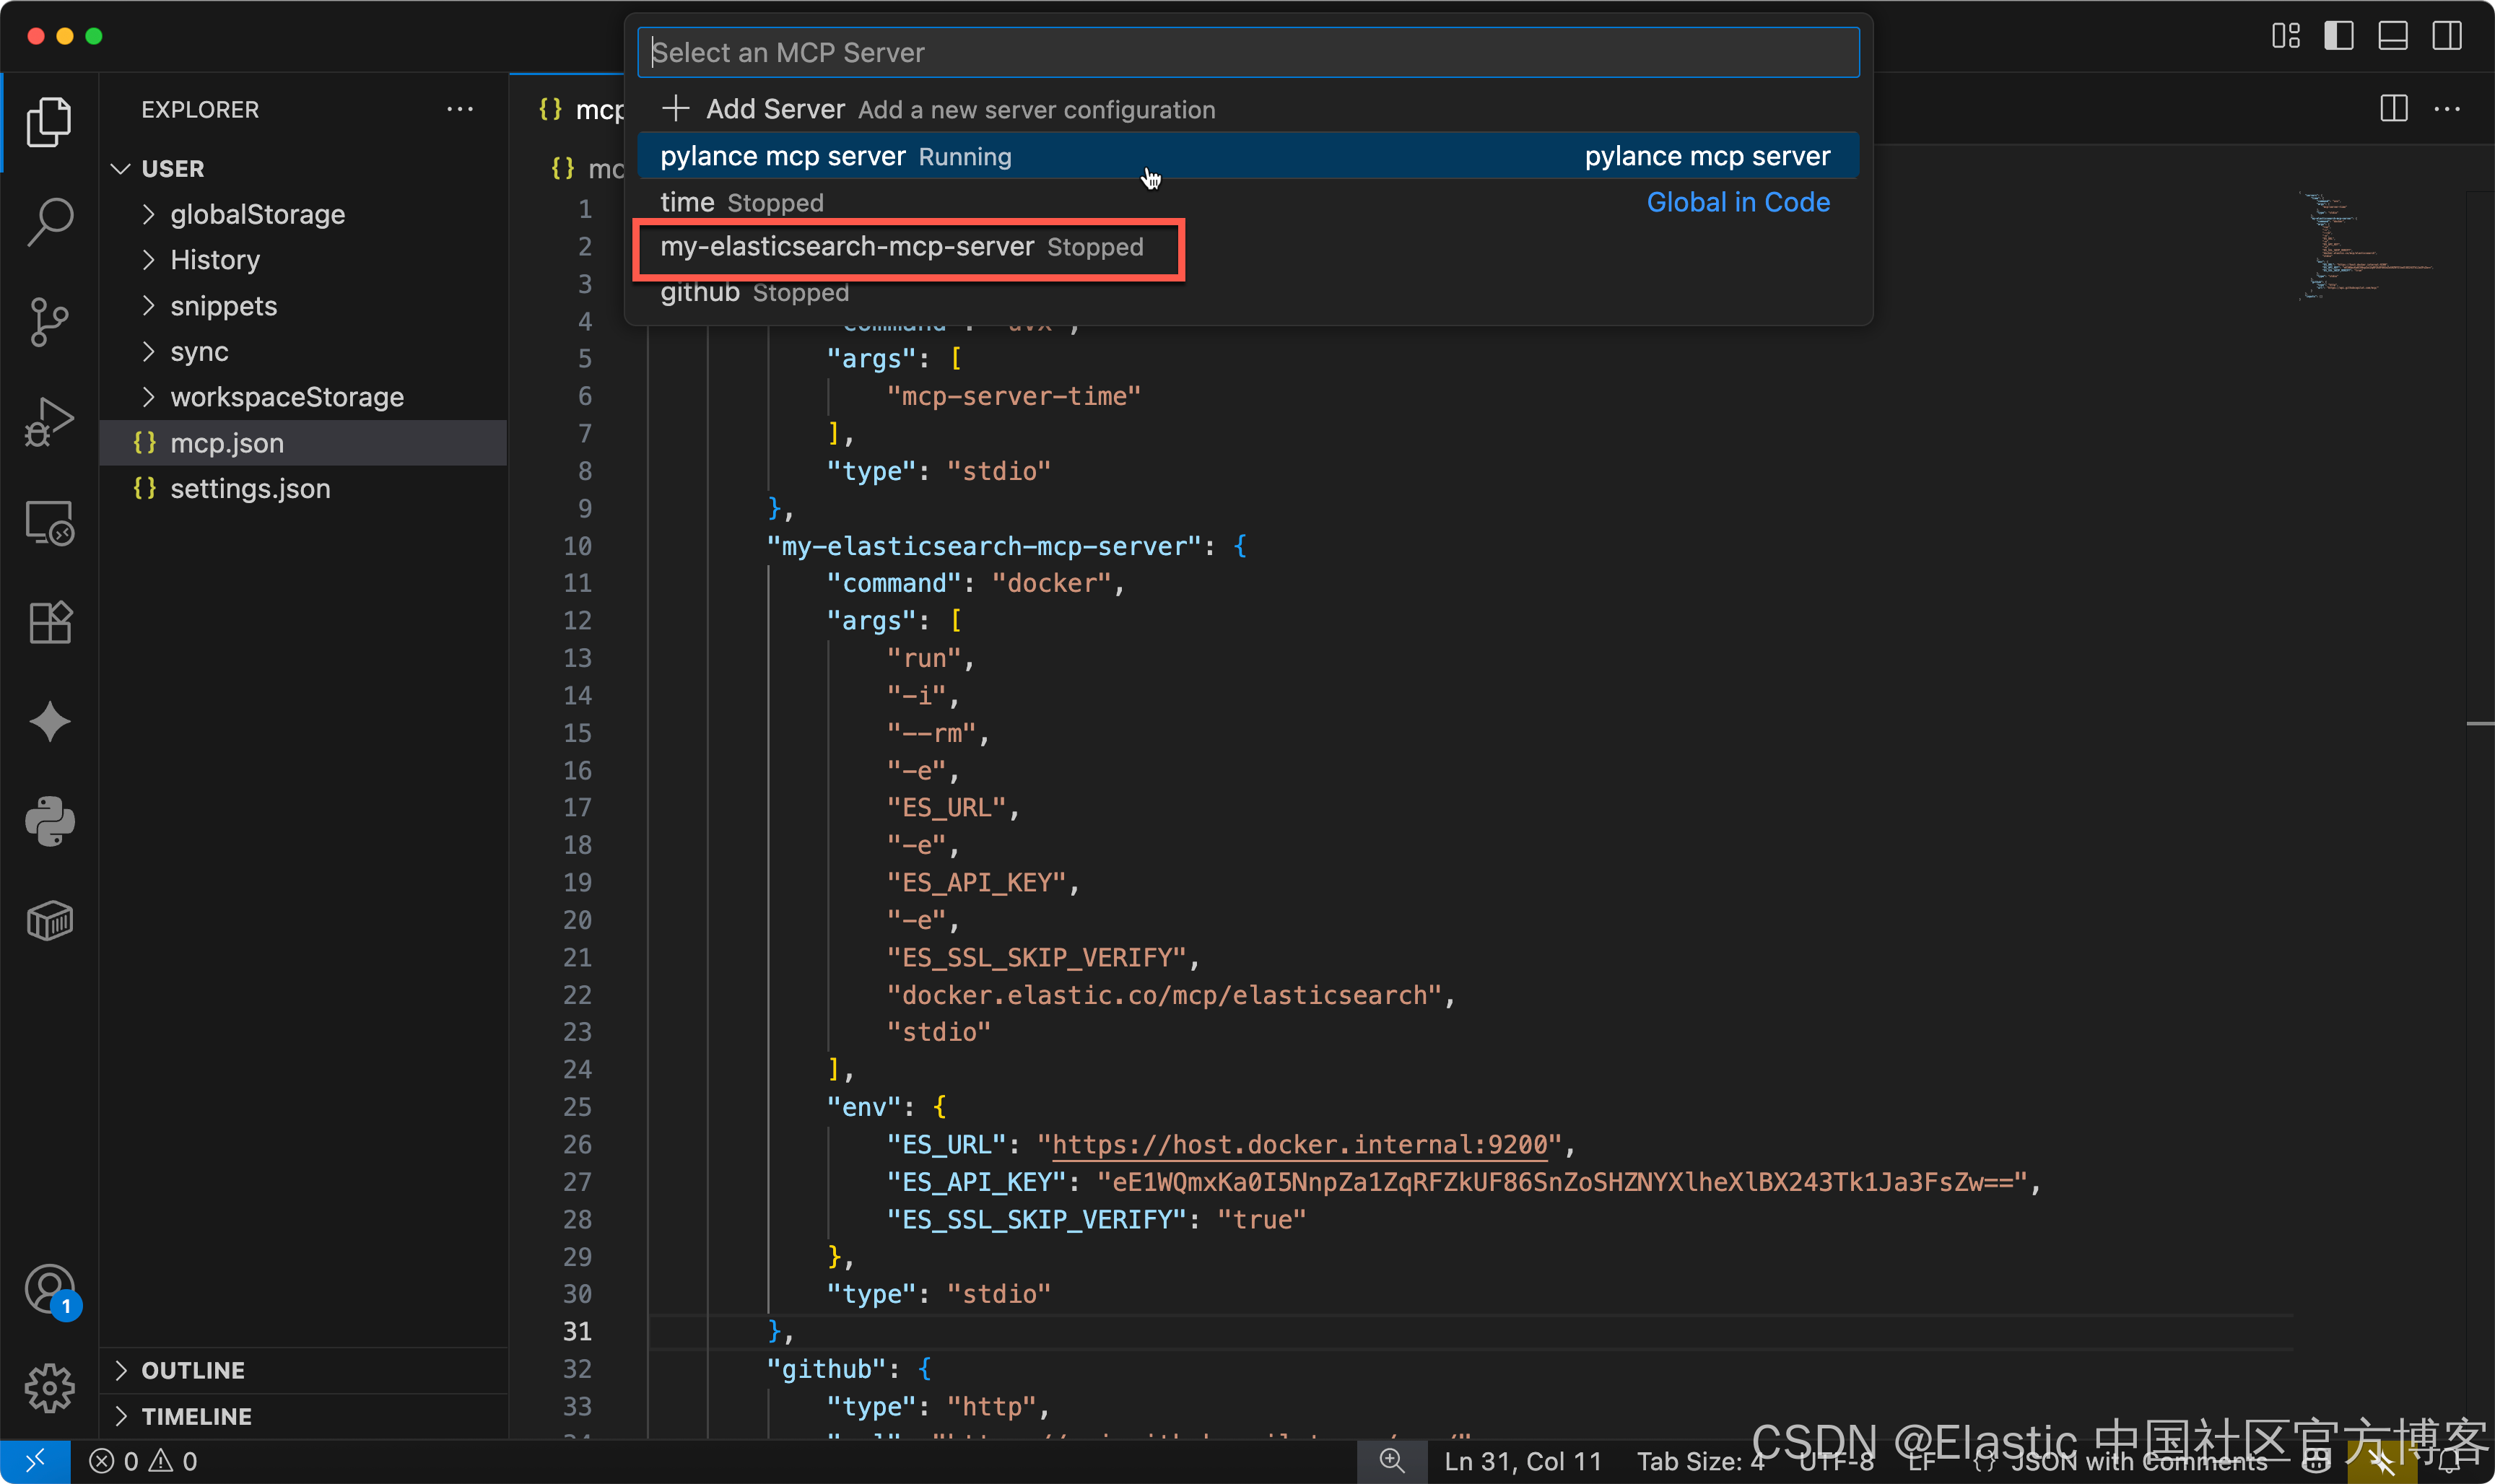Open Explorer Views and More Actions ellipsis
Screen dimensions: 2495x1484
tap(459, 109)
